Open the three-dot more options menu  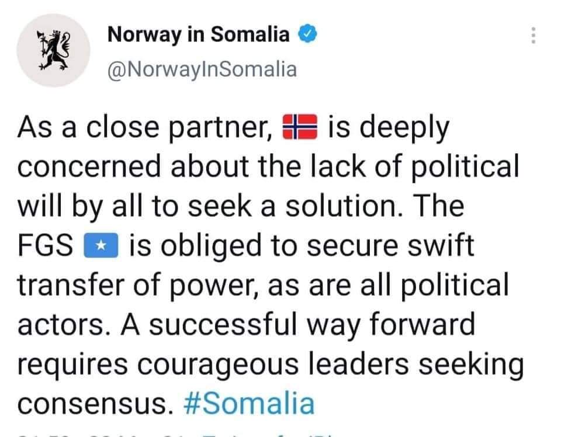coord(533,36)
